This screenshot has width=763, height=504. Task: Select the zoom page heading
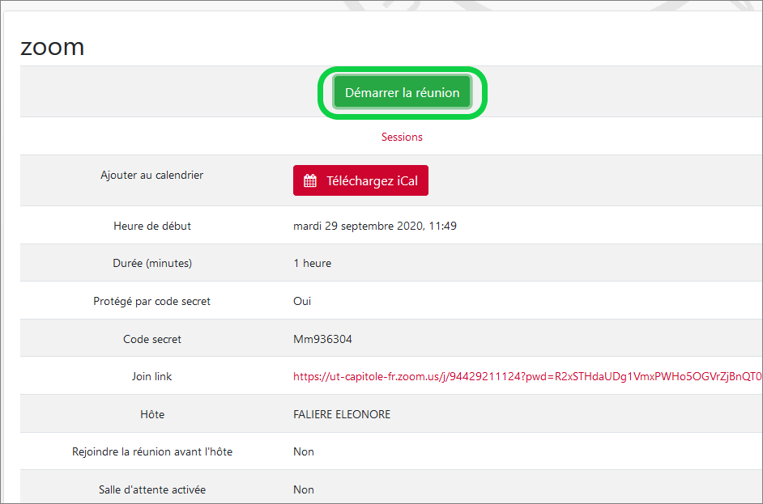point(52,47)
